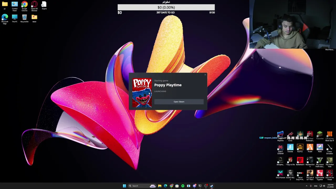Click the ENG language indicator
The width and height of the screenshot is (336, 189).
pyautogui.click(x=316, y=186)
